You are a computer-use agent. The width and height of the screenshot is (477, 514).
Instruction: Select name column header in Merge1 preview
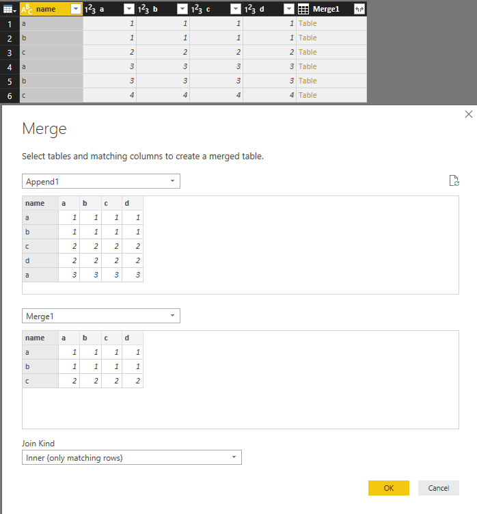click(x=40, y=338)
